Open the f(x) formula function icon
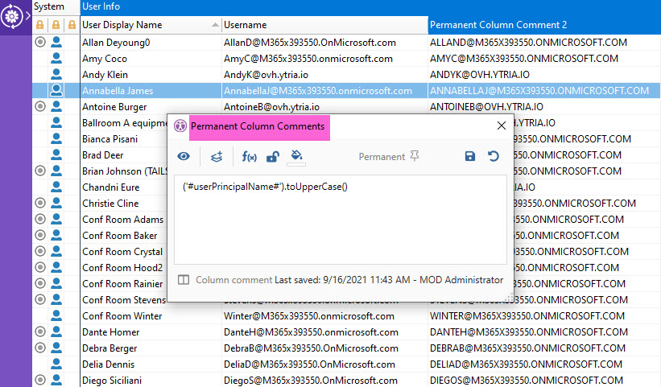This screenshot has width=661, height=387. [x=249, y=157]
